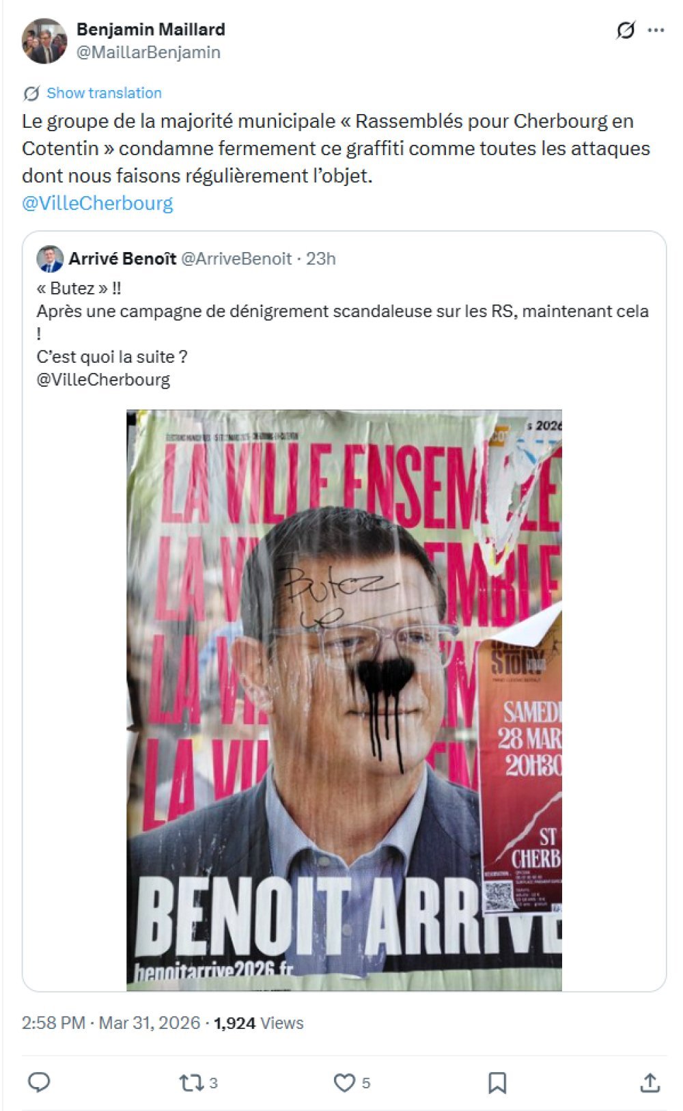Click the Benjamin Maillard display name
The height and width of the screenshot is (1111, 683).
pos(151,29)
